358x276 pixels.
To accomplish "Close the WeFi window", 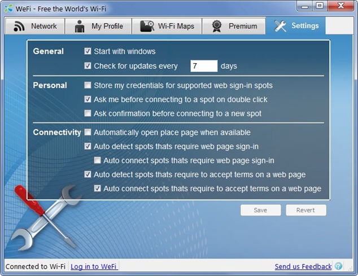I will [x=340, y=6].
